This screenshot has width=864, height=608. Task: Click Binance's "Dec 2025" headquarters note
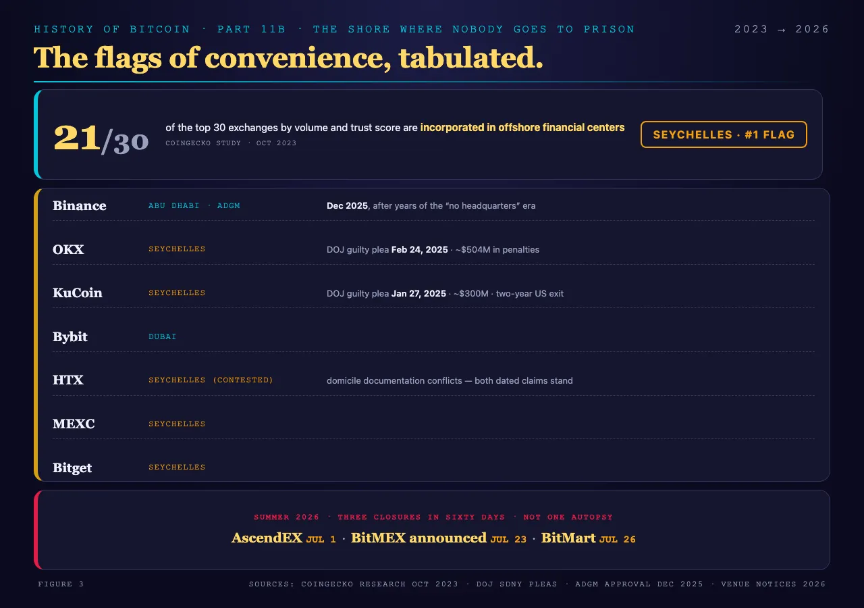tap(431, 205)
